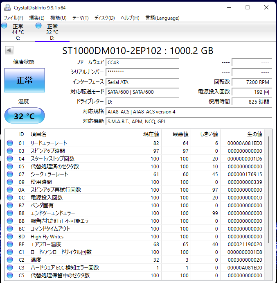
Task: Open the ディスク(D) menu
Action: (105, 18)
